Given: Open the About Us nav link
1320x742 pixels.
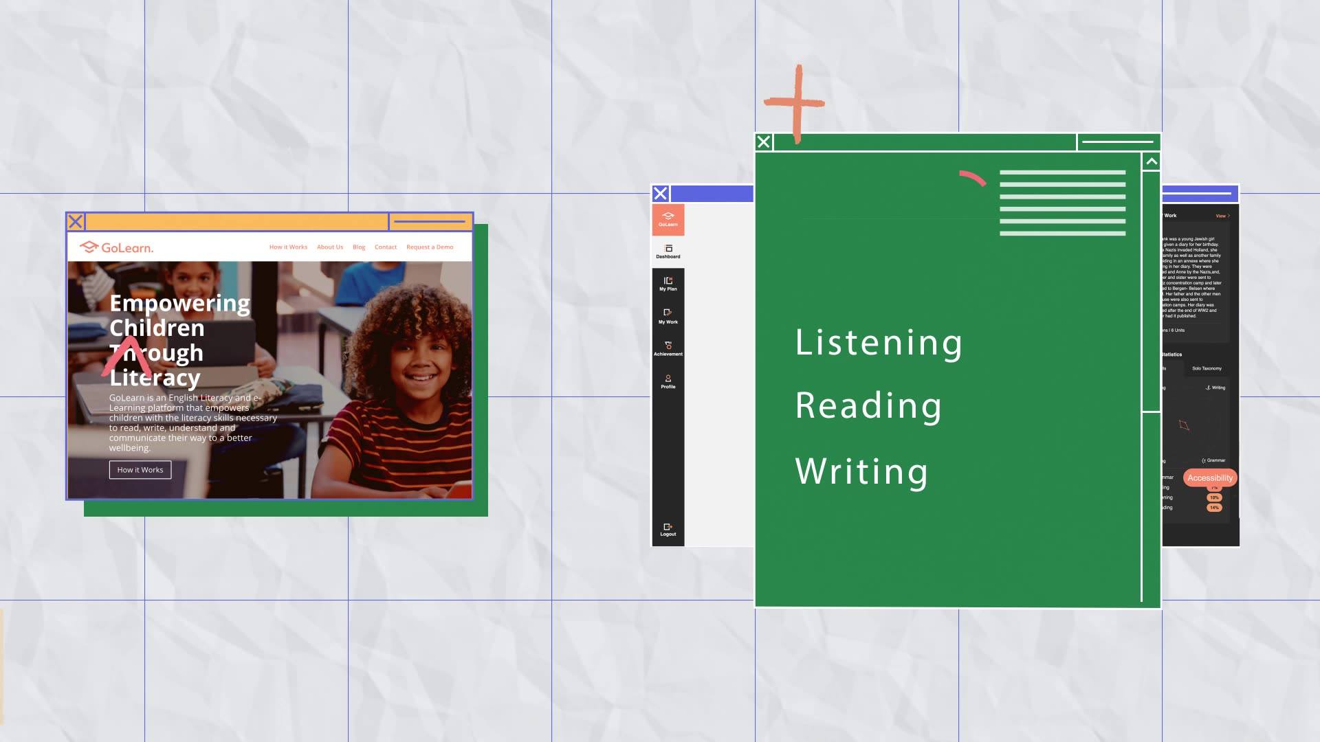Looking at the screenshot, I should coord(330,247).
